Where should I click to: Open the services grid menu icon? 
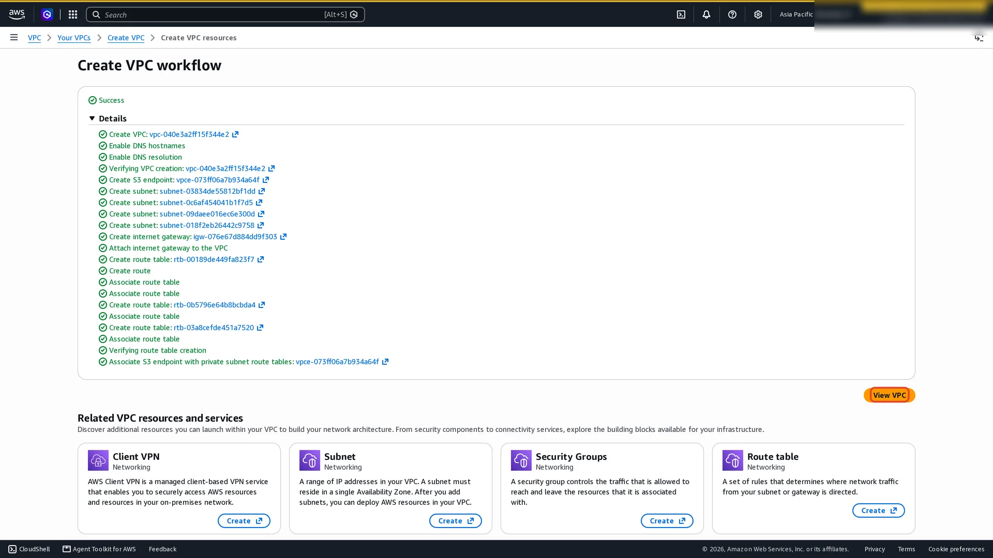point(73,14)
